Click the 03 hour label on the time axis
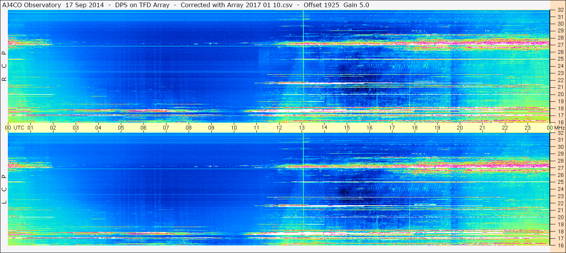This screenshot has height=253, width=566. pyautogui.click(x=76, y=128)
